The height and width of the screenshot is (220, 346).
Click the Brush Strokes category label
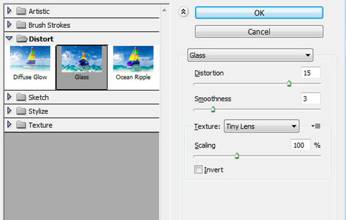click(49, 25)
